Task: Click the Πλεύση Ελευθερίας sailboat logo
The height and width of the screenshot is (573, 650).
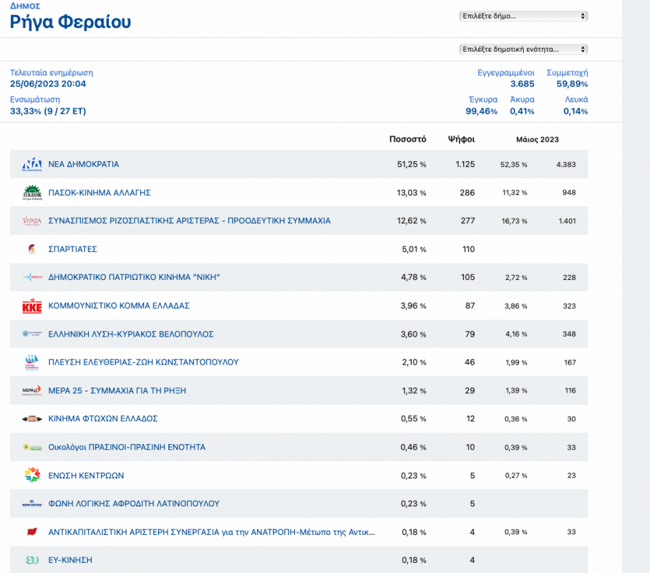Action: click(32, 362)
